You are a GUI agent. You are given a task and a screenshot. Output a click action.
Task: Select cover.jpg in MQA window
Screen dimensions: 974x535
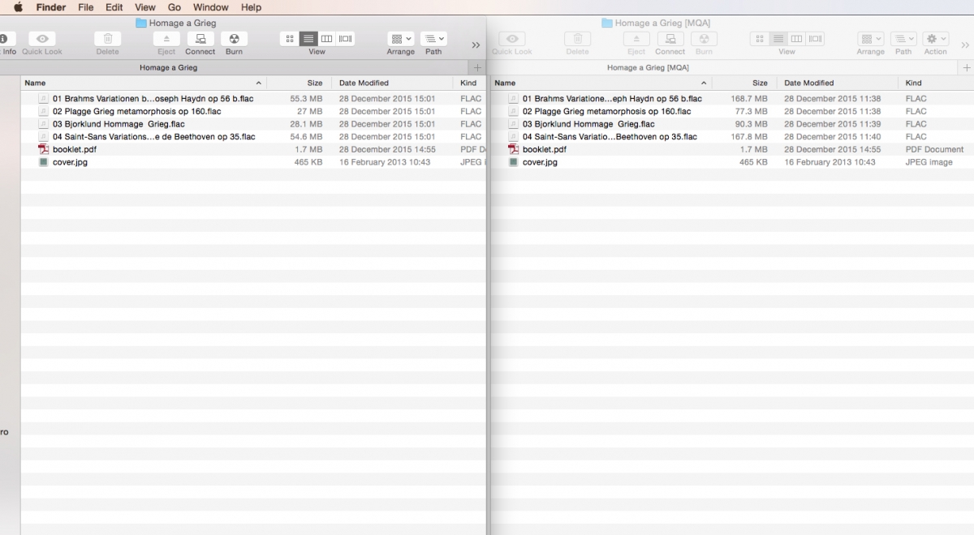732,162
